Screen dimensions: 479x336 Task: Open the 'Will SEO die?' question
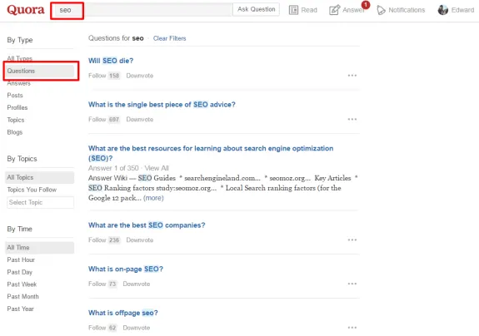[111, 61]
